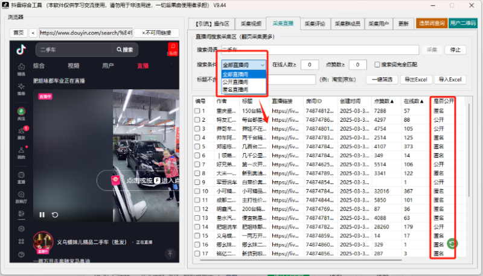Click the eye-shaped sidebar icon
The image size is (483, 276).
21,228
